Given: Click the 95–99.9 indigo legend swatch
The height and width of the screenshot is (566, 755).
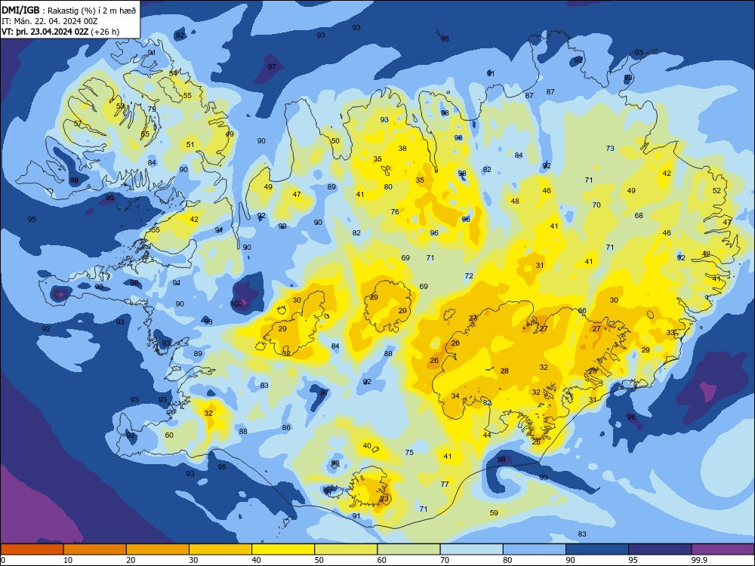Looking at the screenshot, I should coord(660,549).
